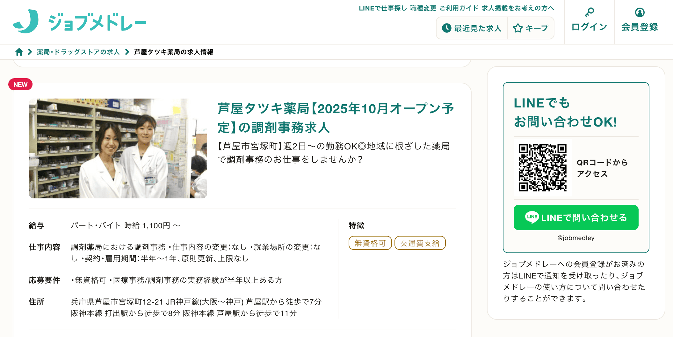673x337 pixels.
Task: Open LINEで仕事探し link
Action: click(383, 8)
